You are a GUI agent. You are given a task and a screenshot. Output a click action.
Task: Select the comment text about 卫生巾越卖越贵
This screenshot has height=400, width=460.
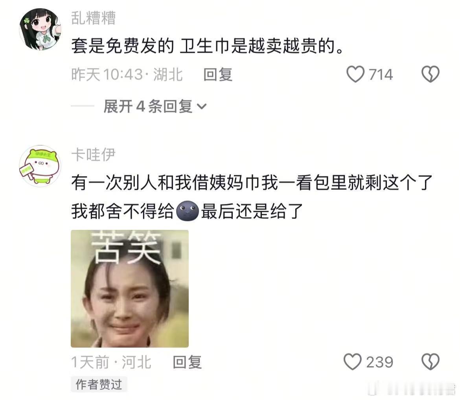208,46
